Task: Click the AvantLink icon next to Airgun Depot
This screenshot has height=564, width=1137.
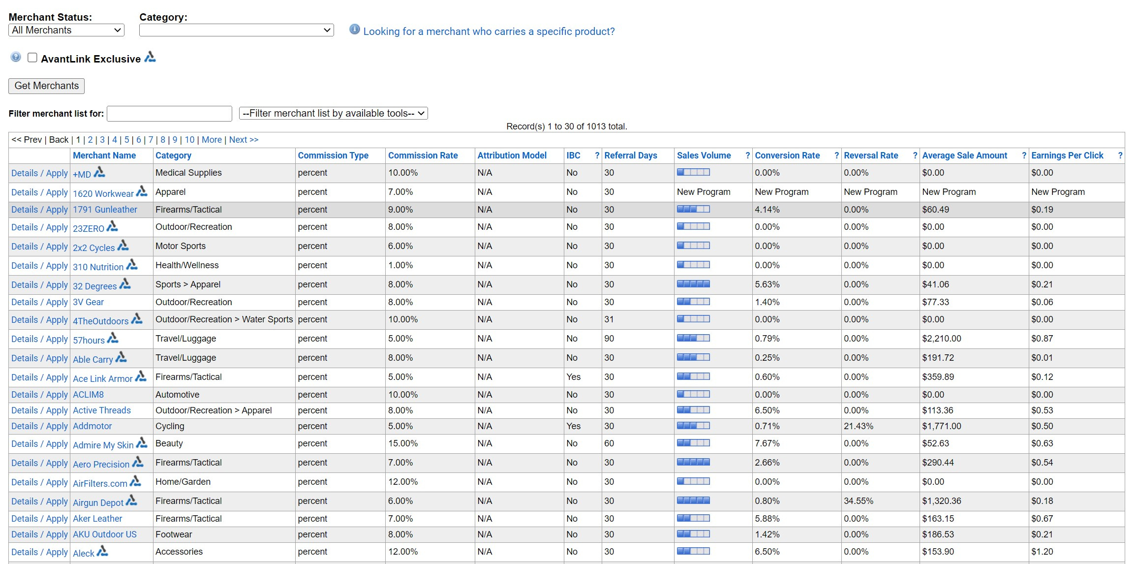Action: pyautogui.click(x=131, y=500)
